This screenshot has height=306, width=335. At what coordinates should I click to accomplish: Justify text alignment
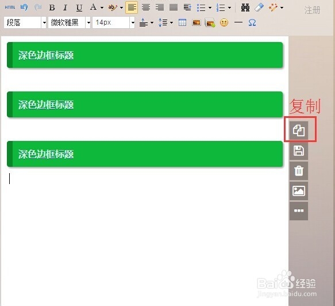coord(174,7)
